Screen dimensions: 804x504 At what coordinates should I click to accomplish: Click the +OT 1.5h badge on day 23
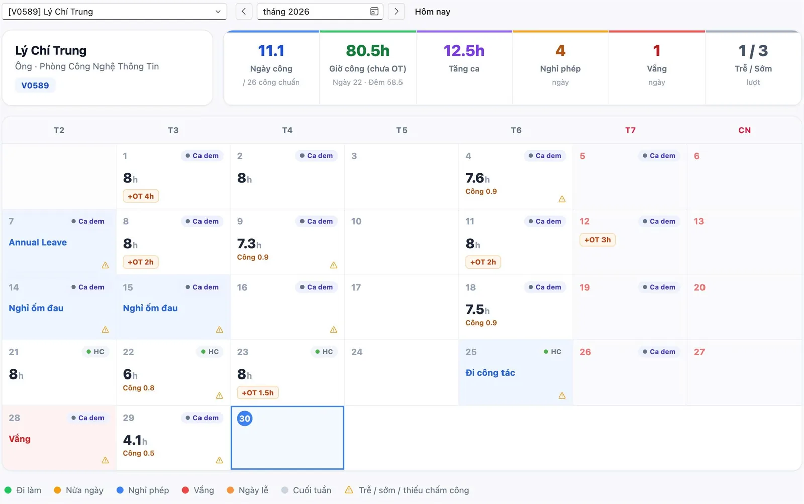coord(258,393)
